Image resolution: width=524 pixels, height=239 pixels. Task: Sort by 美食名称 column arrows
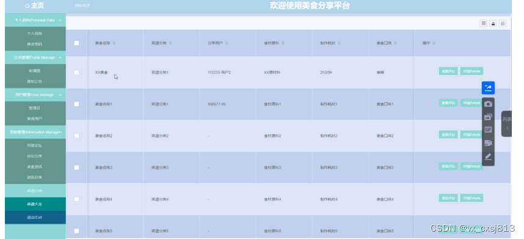pyautogui.click(x=114, y=43)
